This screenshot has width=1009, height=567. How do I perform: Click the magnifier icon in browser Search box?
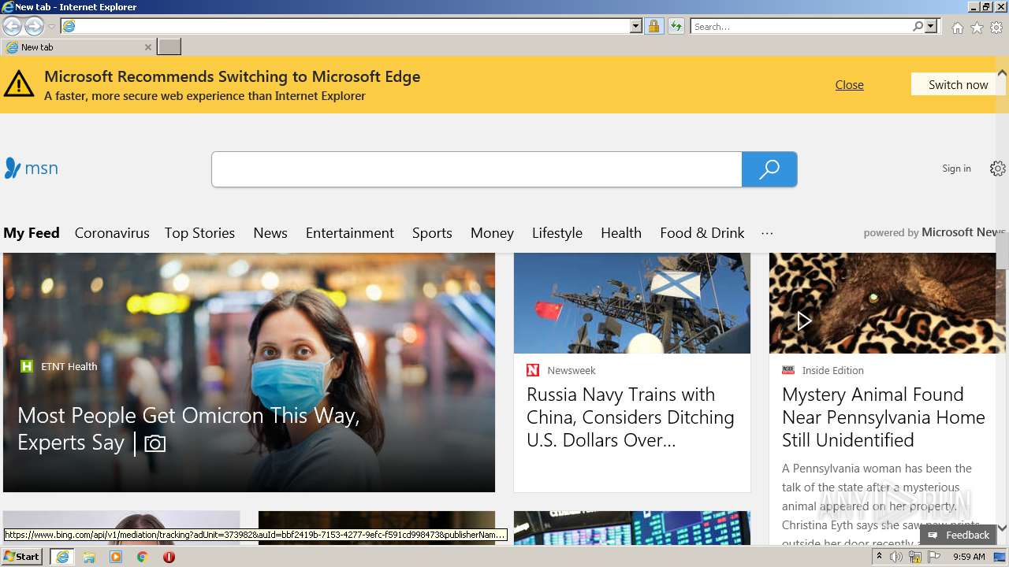918,27
